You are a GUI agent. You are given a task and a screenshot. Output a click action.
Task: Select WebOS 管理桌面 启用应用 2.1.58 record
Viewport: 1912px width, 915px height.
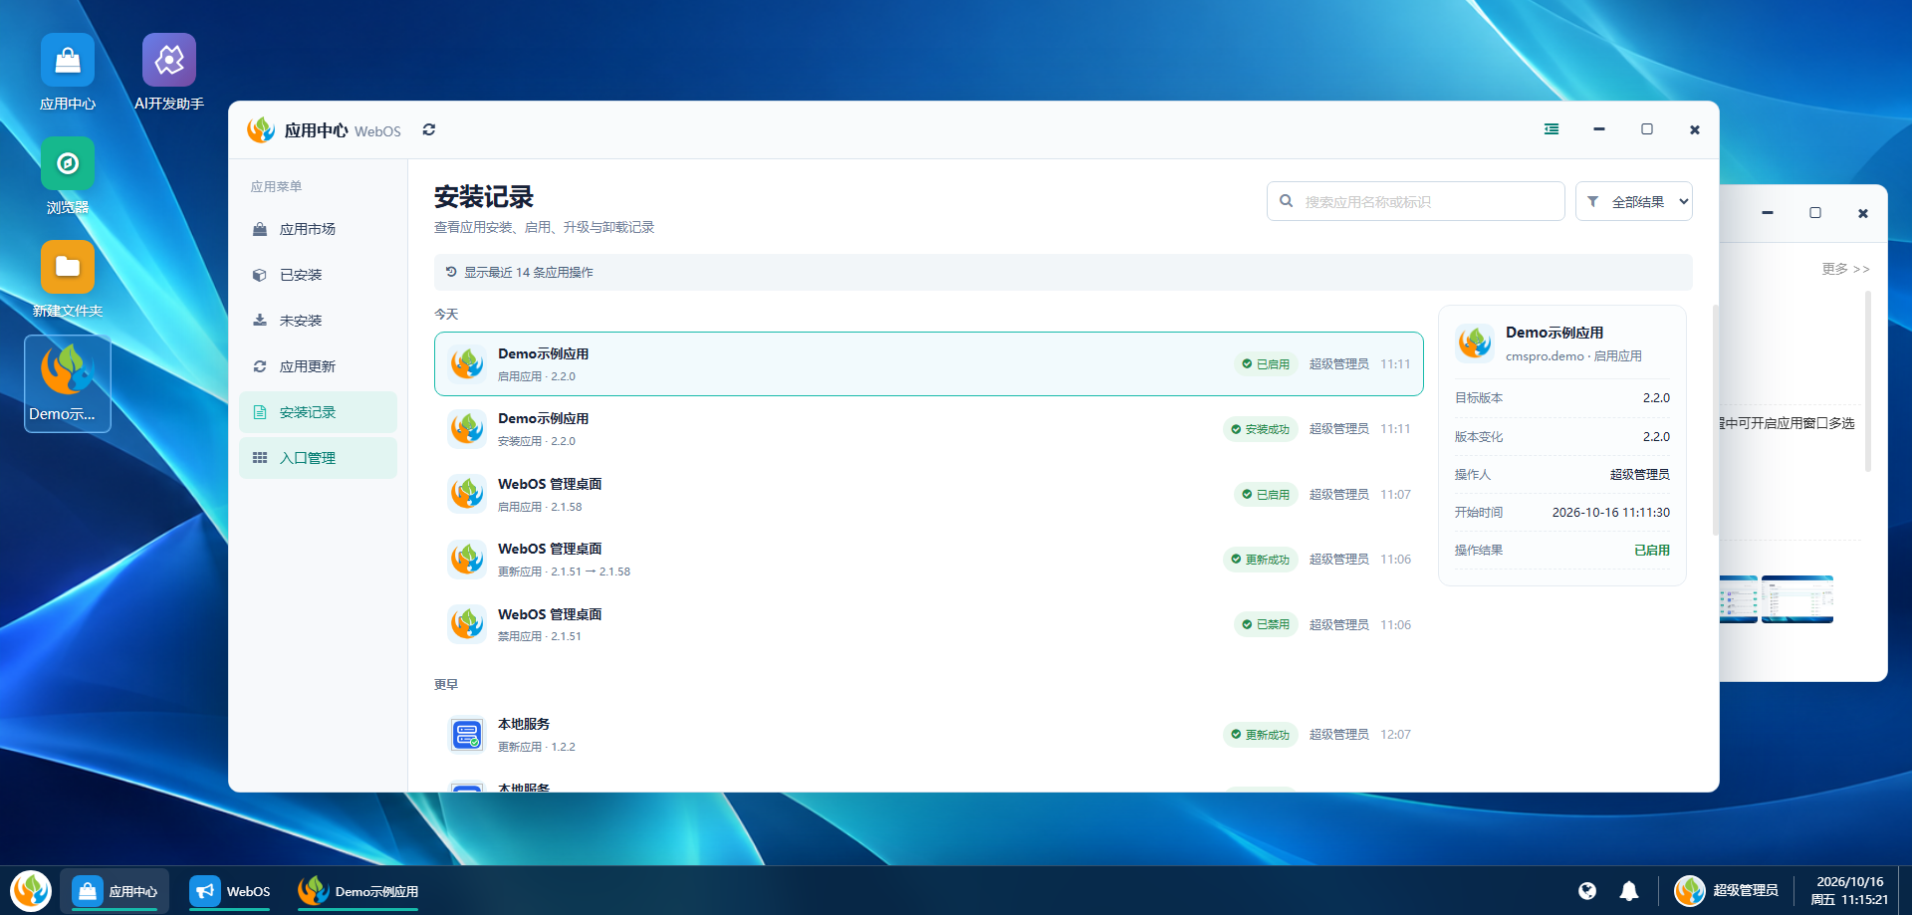[928, 494]
